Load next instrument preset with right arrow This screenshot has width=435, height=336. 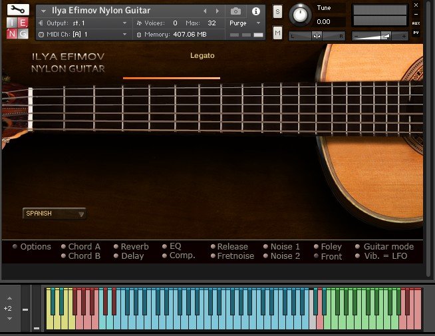click(217, 11)
